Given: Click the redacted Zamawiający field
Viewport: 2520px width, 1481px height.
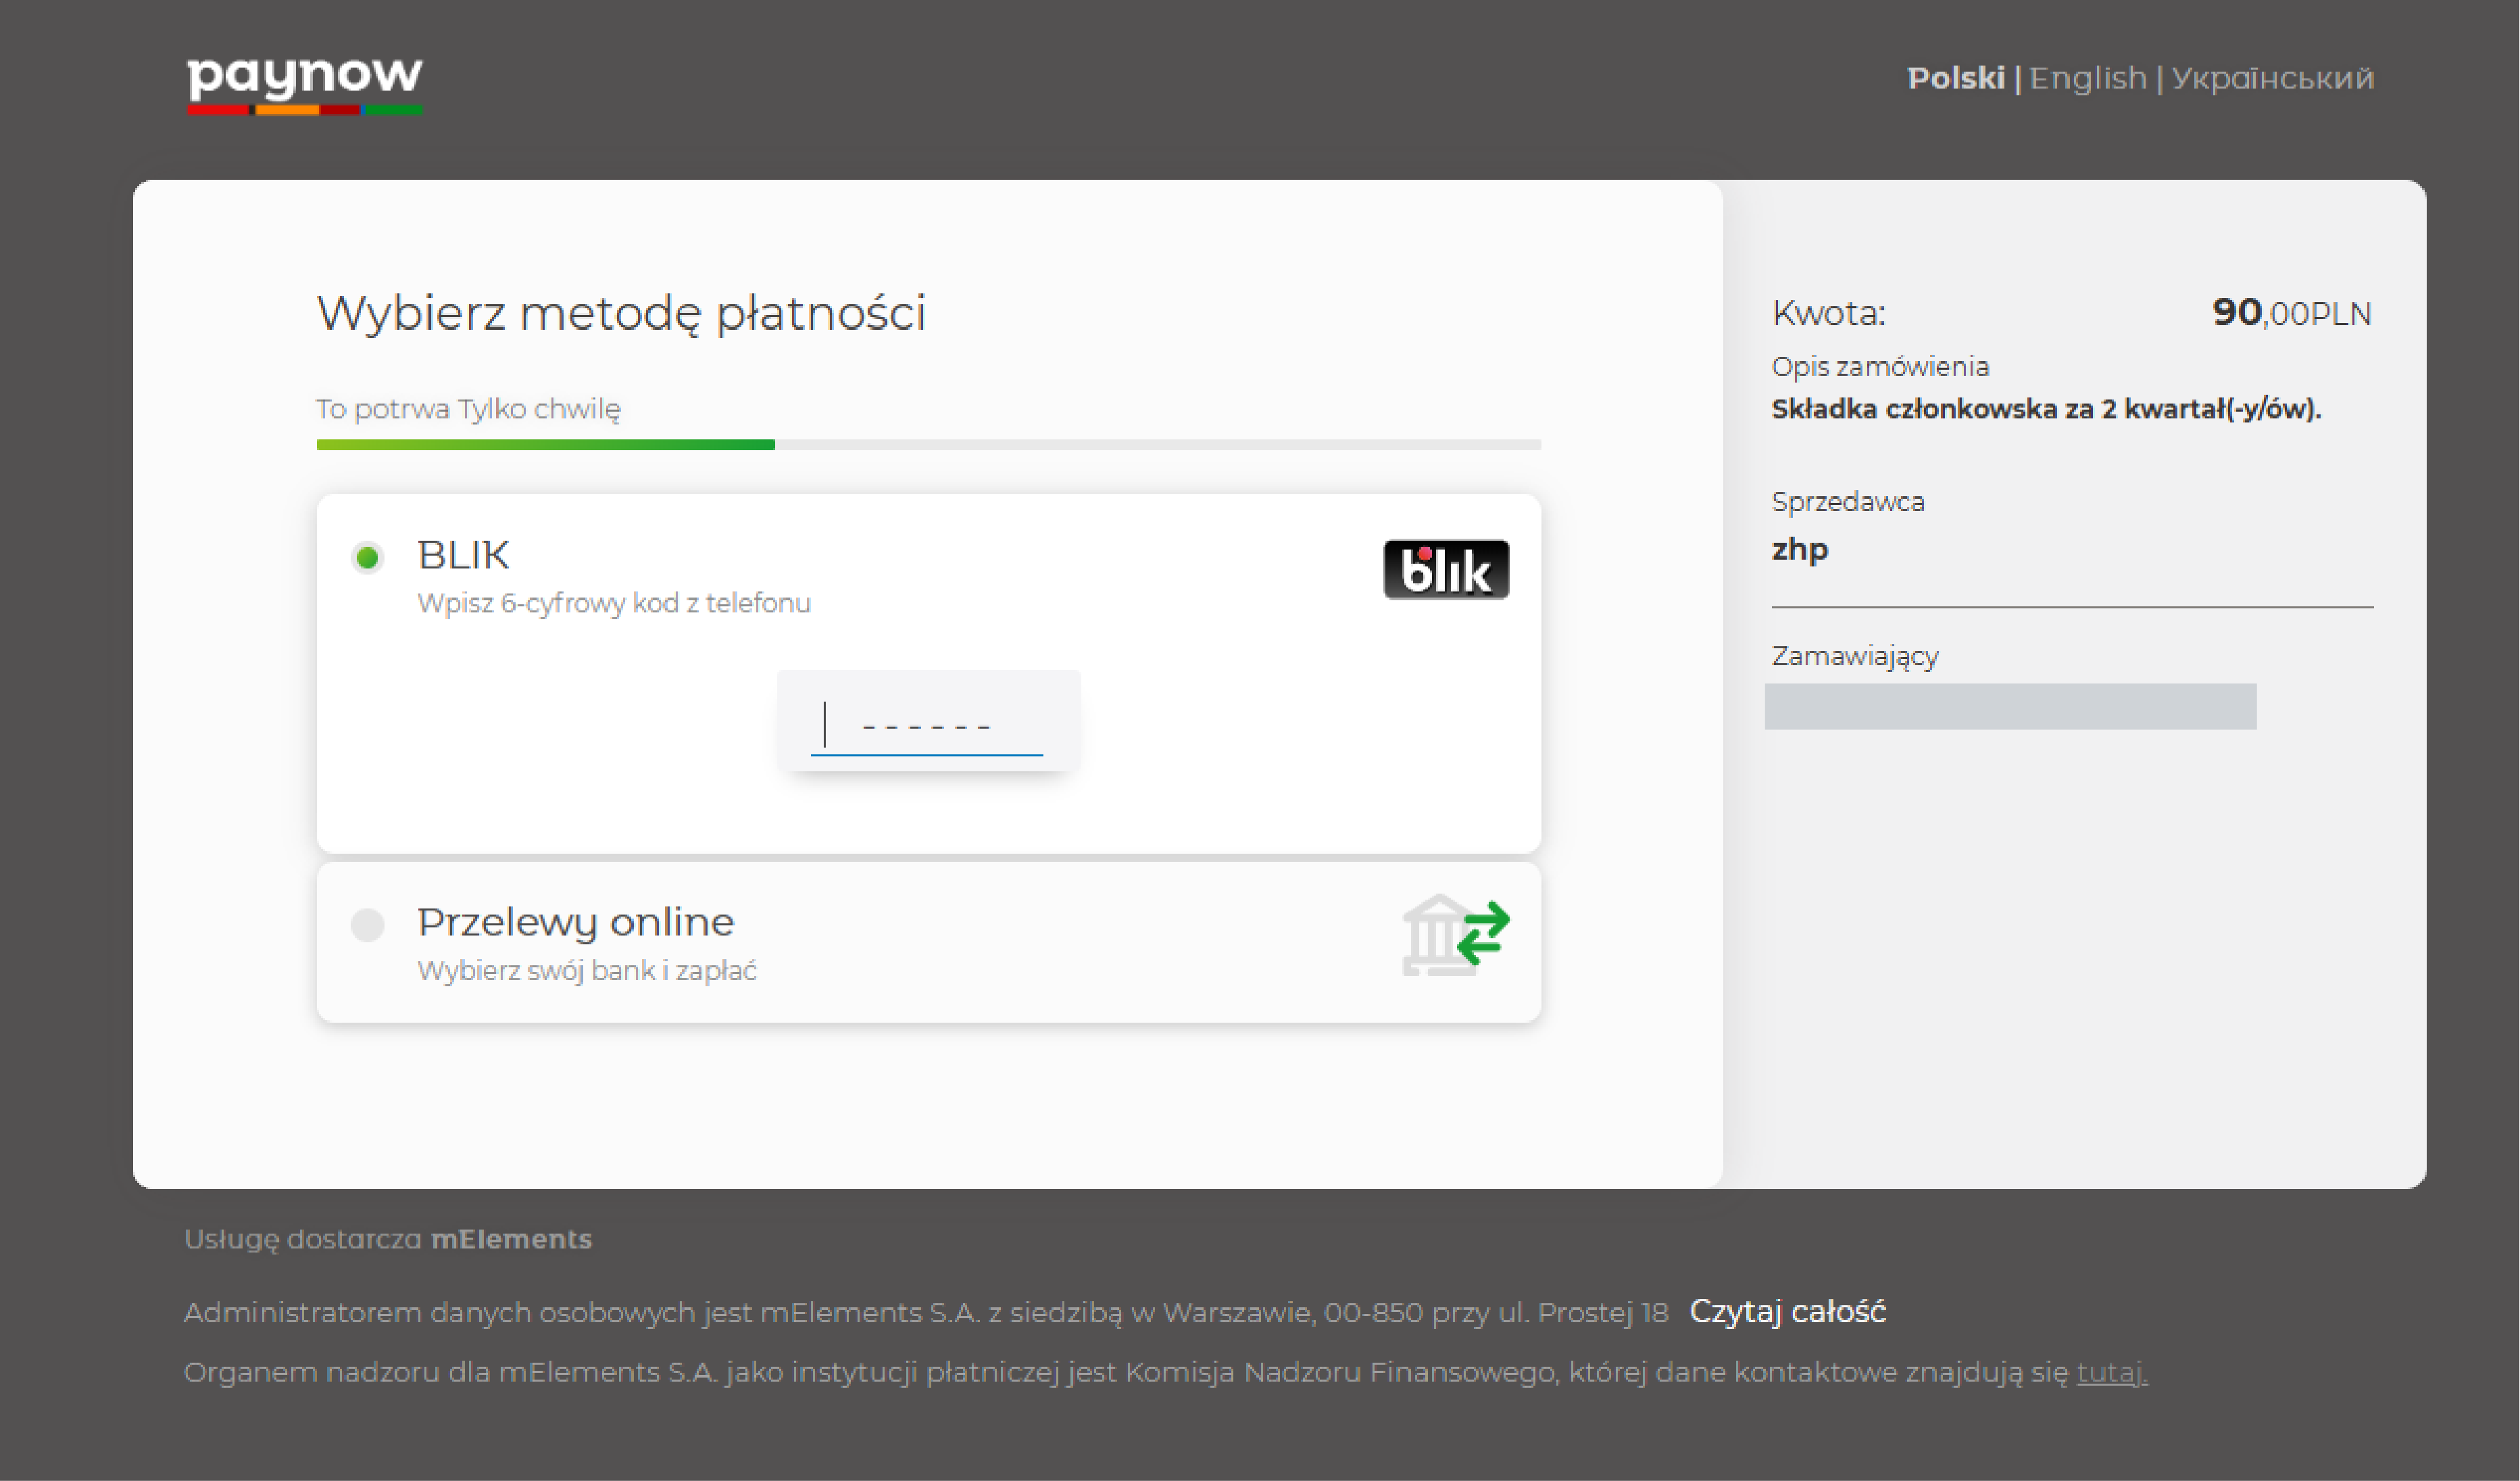Looking at the screenshot, I should (2010, 706).
